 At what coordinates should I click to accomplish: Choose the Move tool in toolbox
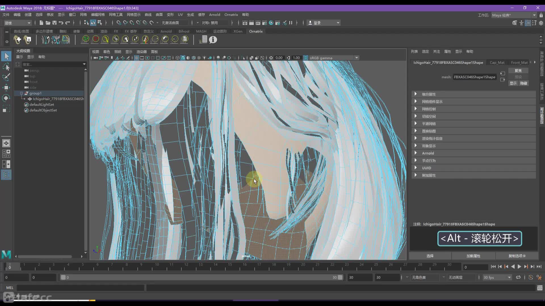pos(6,88)
